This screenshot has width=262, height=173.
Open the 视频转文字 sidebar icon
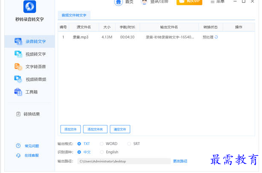pyautogui.click(x=18, y=54)
